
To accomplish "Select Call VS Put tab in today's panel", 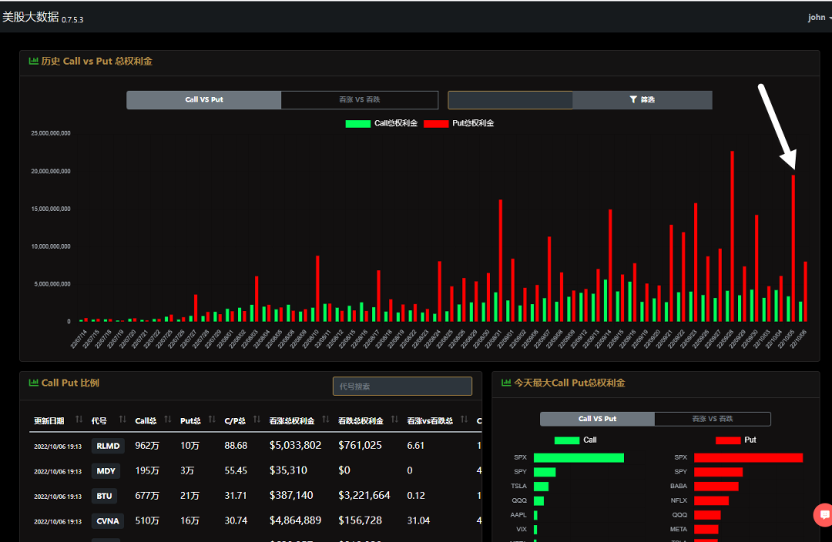I will (x=598, y=419).
